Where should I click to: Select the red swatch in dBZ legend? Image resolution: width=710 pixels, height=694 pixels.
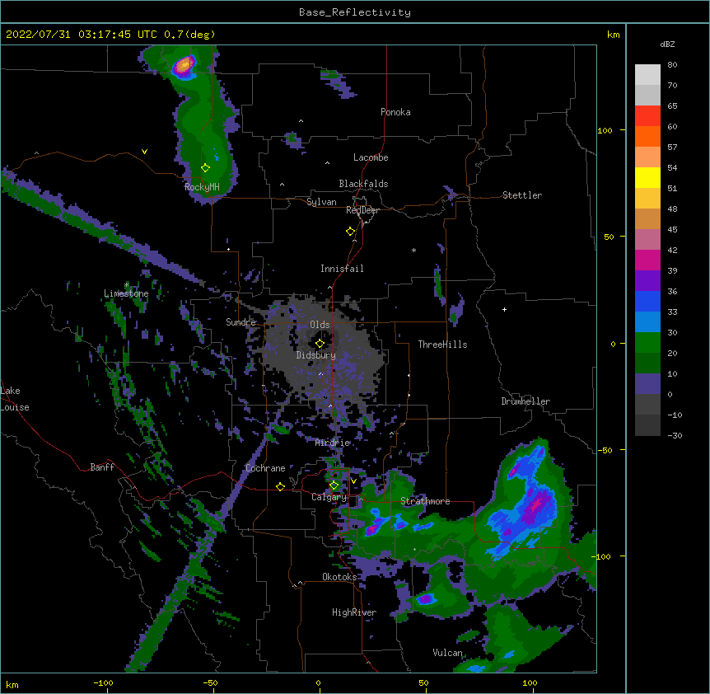(x=647, y=116)
